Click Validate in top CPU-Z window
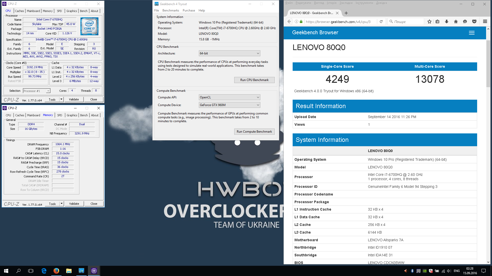This screenshot has height=276, width=492. (74, 99)
